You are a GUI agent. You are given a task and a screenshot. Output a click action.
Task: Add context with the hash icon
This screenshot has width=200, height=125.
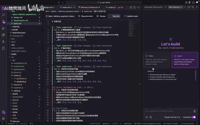(x=147, y=117)
